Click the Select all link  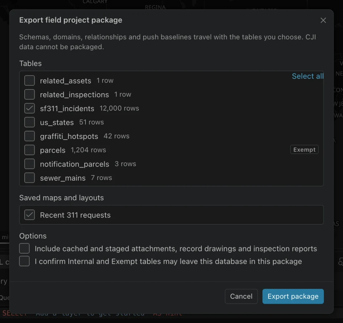[307, 76]
